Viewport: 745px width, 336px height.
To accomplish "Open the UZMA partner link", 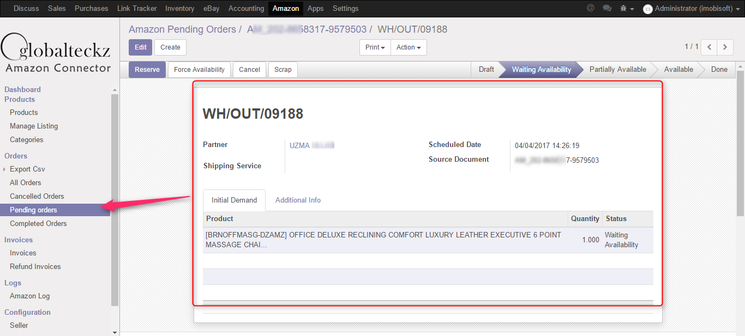I will pos(312,145).
